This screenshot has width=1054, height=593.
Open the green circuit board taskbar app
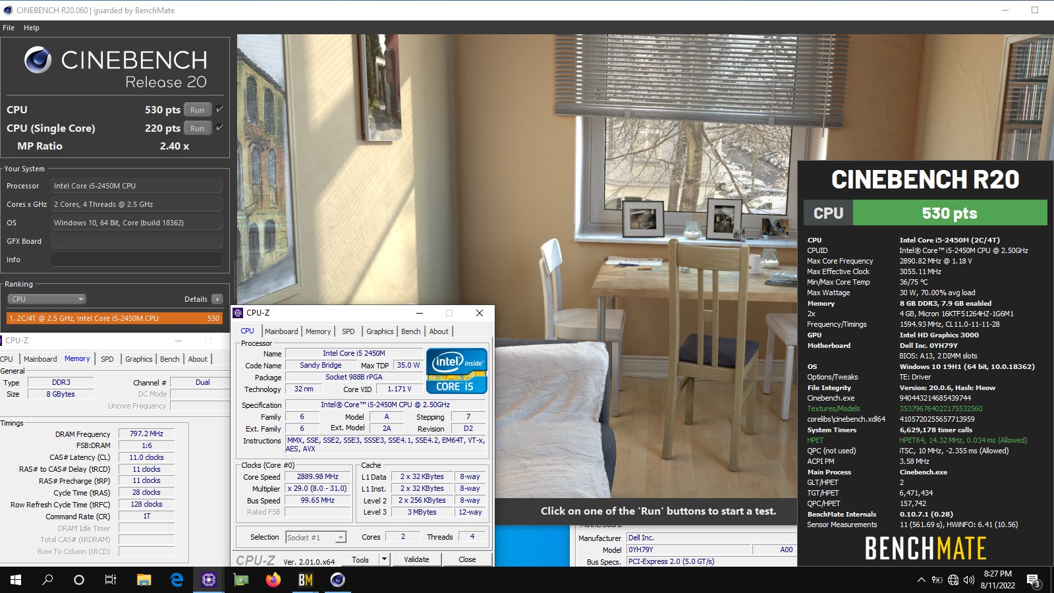tap(241, 580)
